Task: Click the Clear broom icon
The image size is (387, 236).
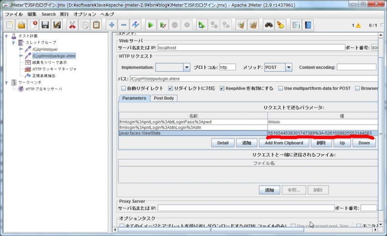Action: (241, 25)
